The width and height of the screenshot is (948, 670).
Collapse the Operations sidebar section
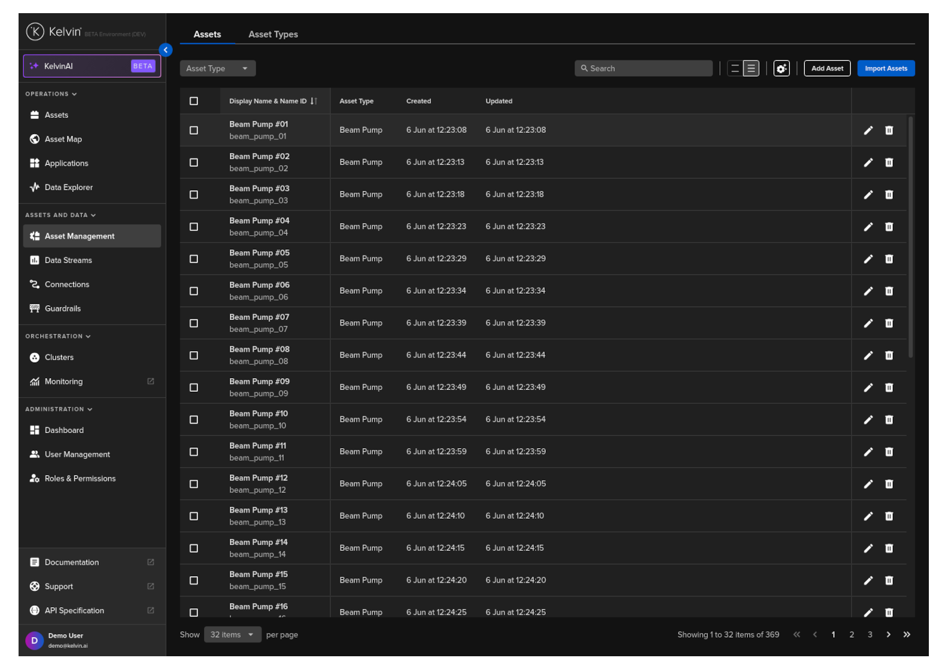click(x=51, y=95)
